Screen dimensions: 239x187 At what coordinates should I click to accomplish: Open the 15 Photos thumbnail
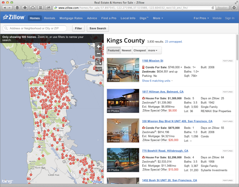point(123,70)
